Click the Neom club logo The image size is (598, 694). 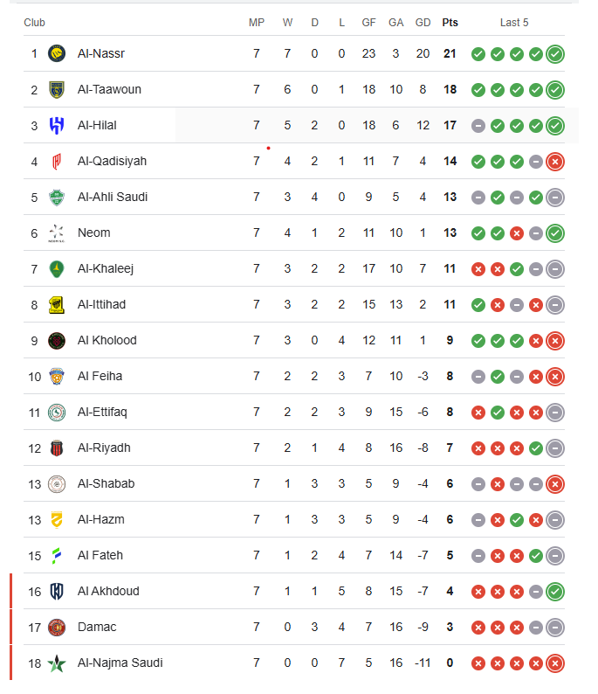click(57, 233)
